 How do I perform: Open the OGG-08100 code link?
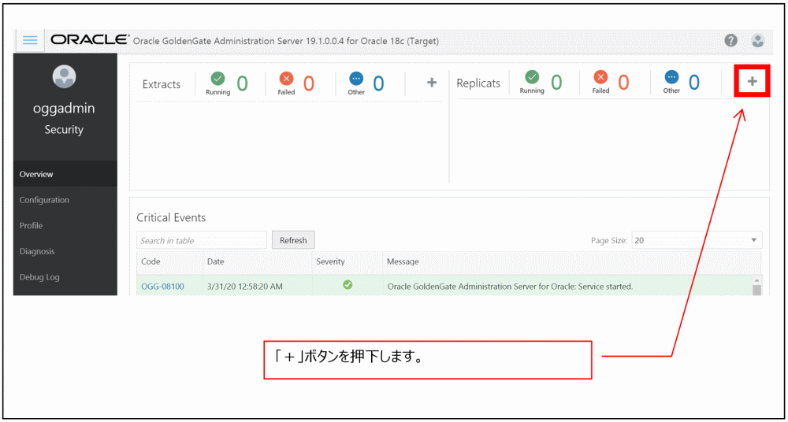pyautogui.click(x=162, y=287)
